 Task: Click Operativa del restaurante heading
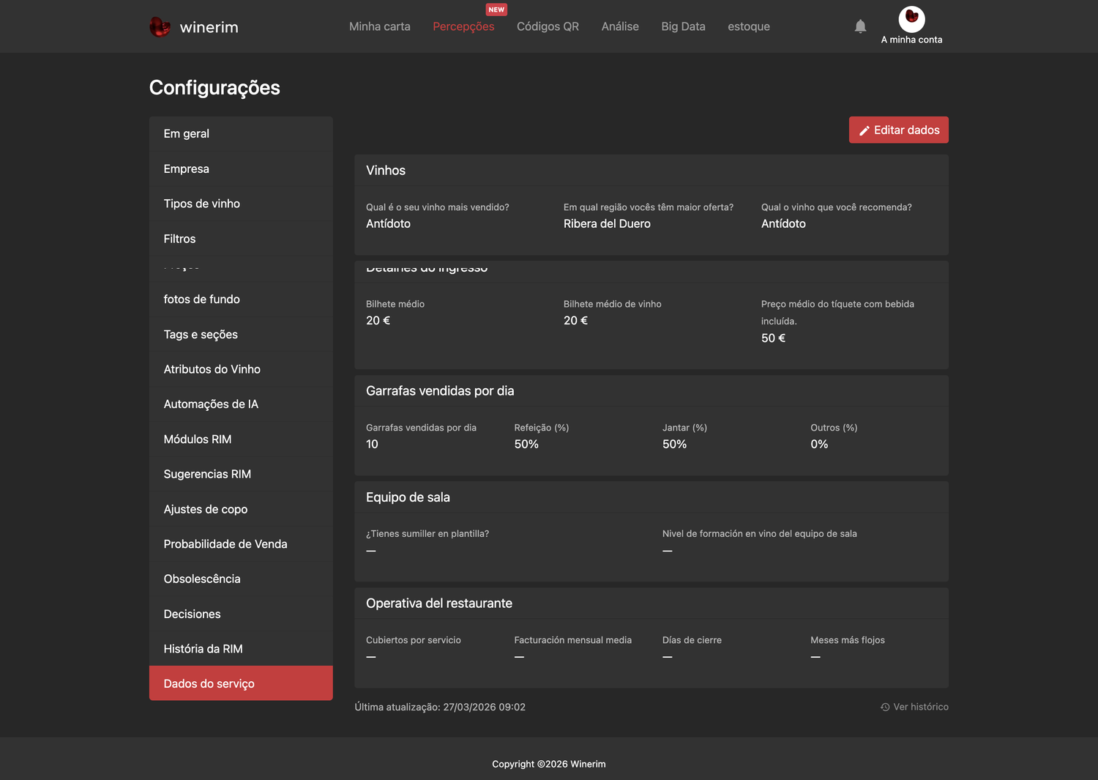click(x=439, y=603)
